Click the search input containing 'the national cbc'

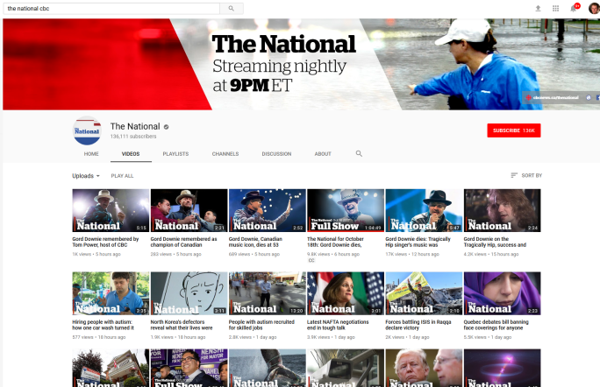[111, 9]
